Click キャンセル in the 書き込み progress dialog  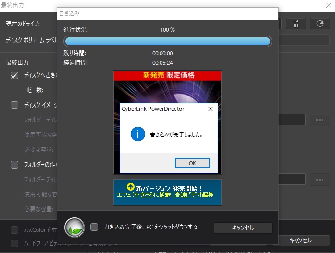click(243, 228)
